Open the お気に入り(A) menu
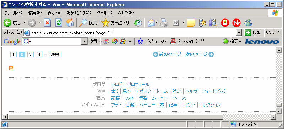This screenshot has height=129, width=284. pos(79,13)
